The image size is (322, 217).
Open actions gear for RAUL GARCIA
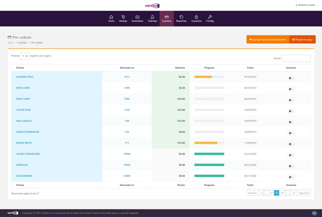tap(291, 122)
